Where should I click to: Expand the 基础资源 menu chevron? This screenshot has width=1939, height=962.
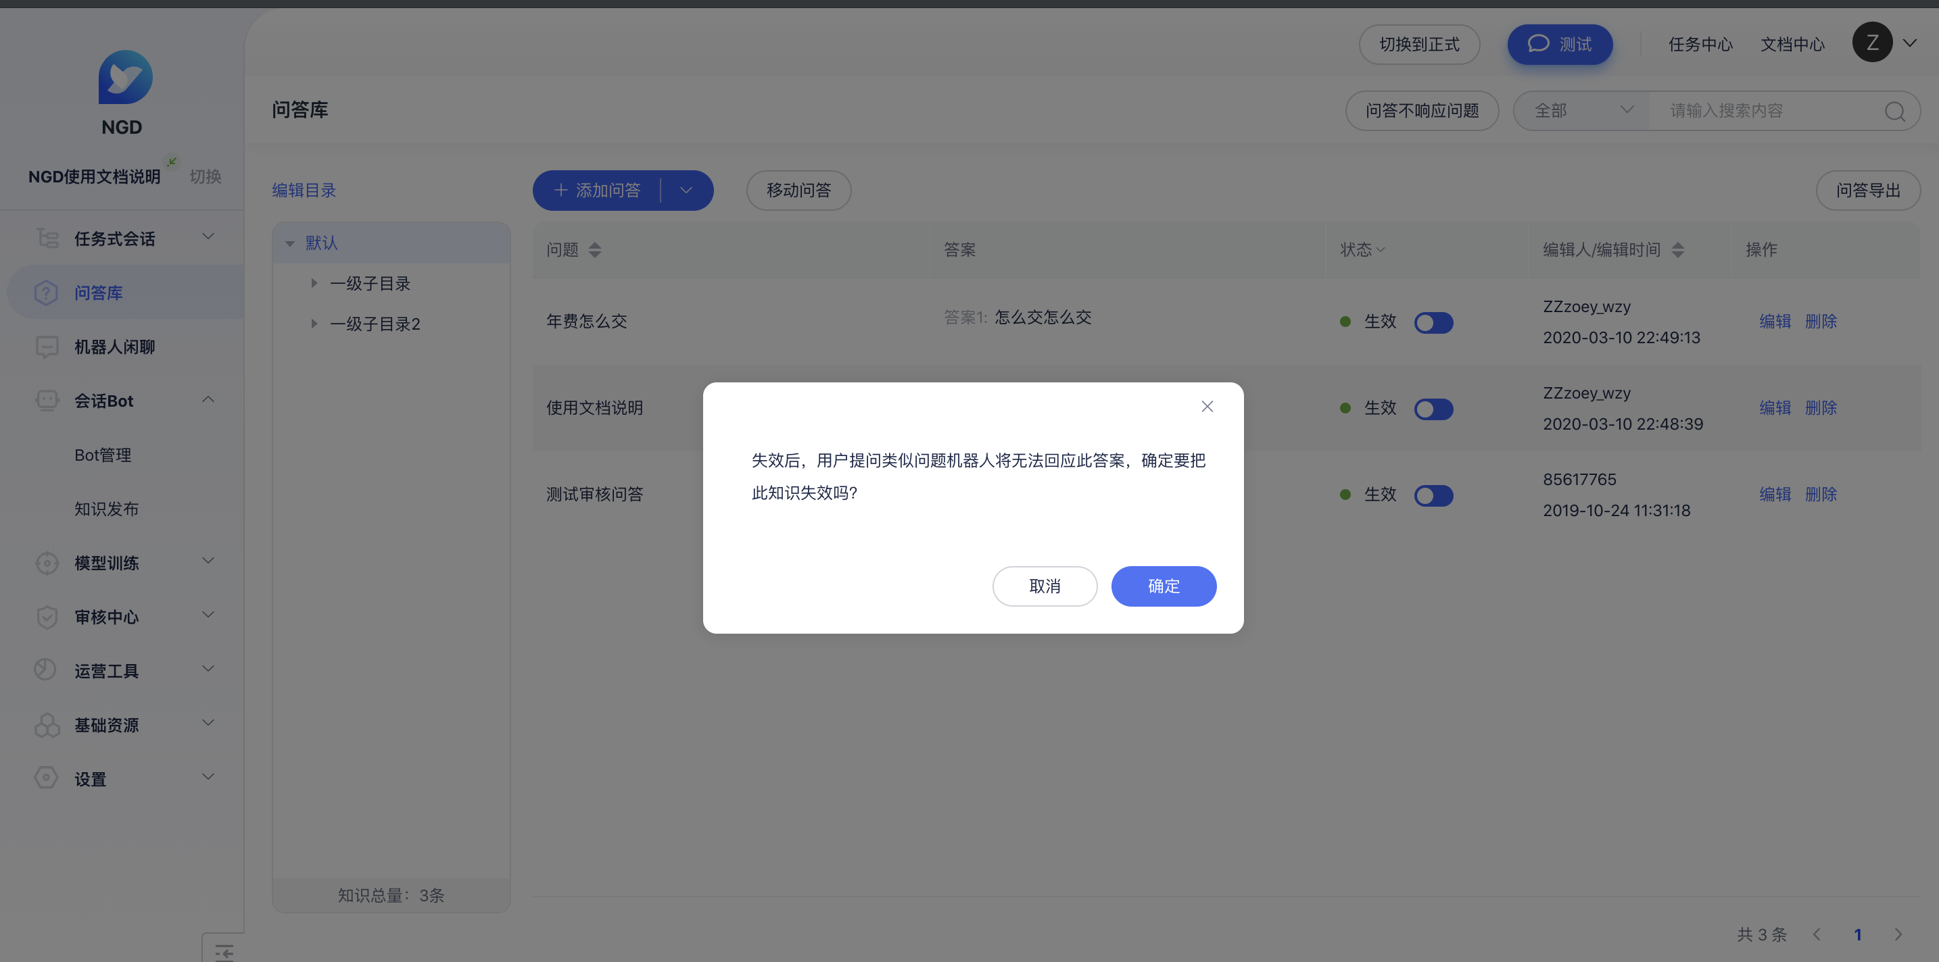(208, 723)
